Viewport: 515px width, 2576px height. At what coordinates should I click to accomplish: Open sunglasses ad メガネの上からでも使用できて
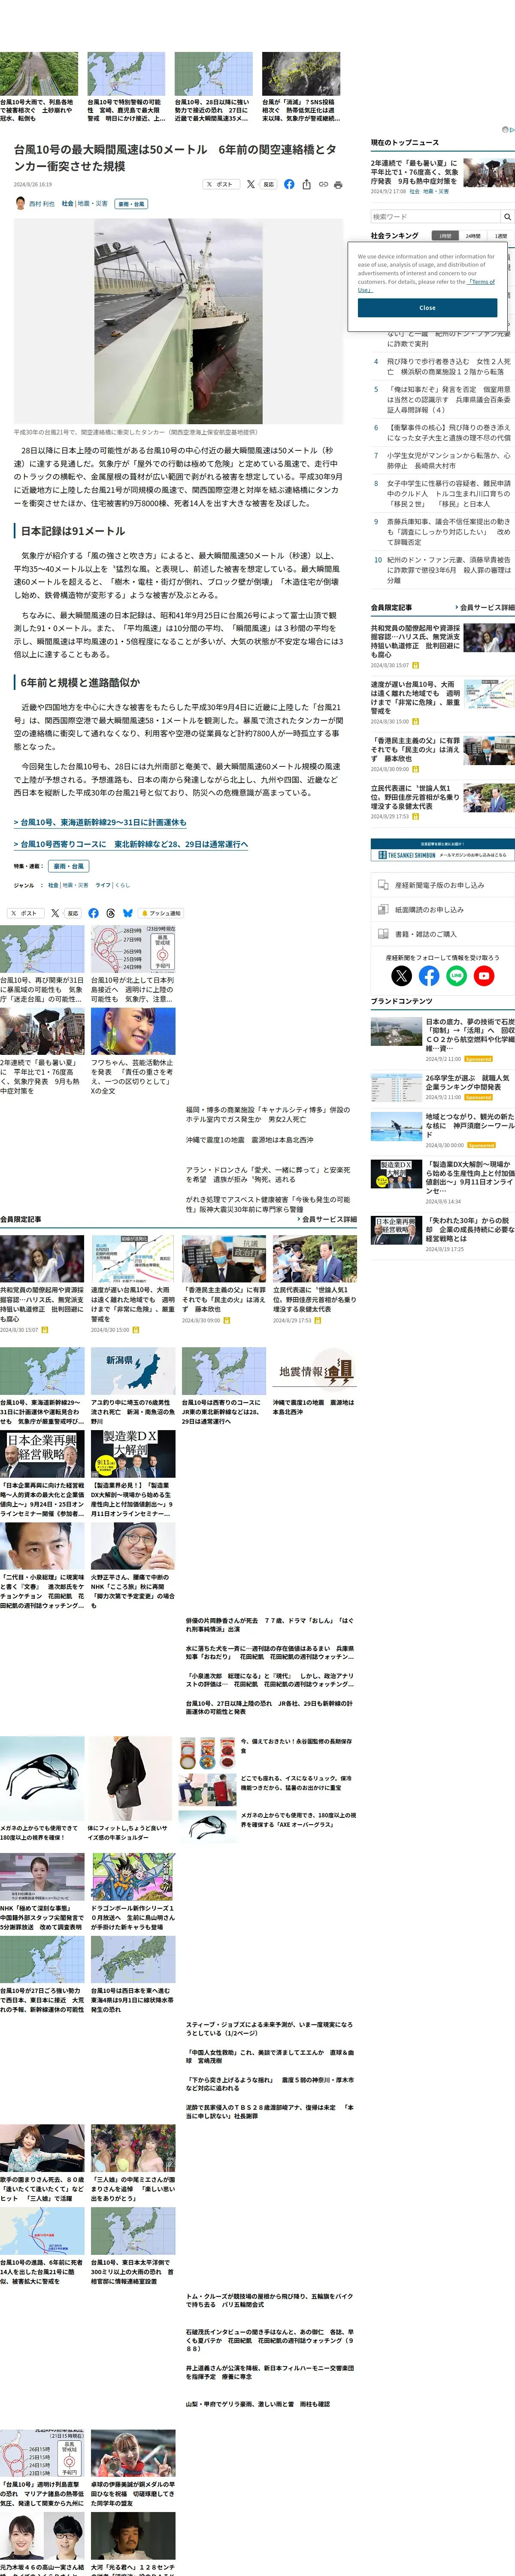click(x=42, y=1778)
